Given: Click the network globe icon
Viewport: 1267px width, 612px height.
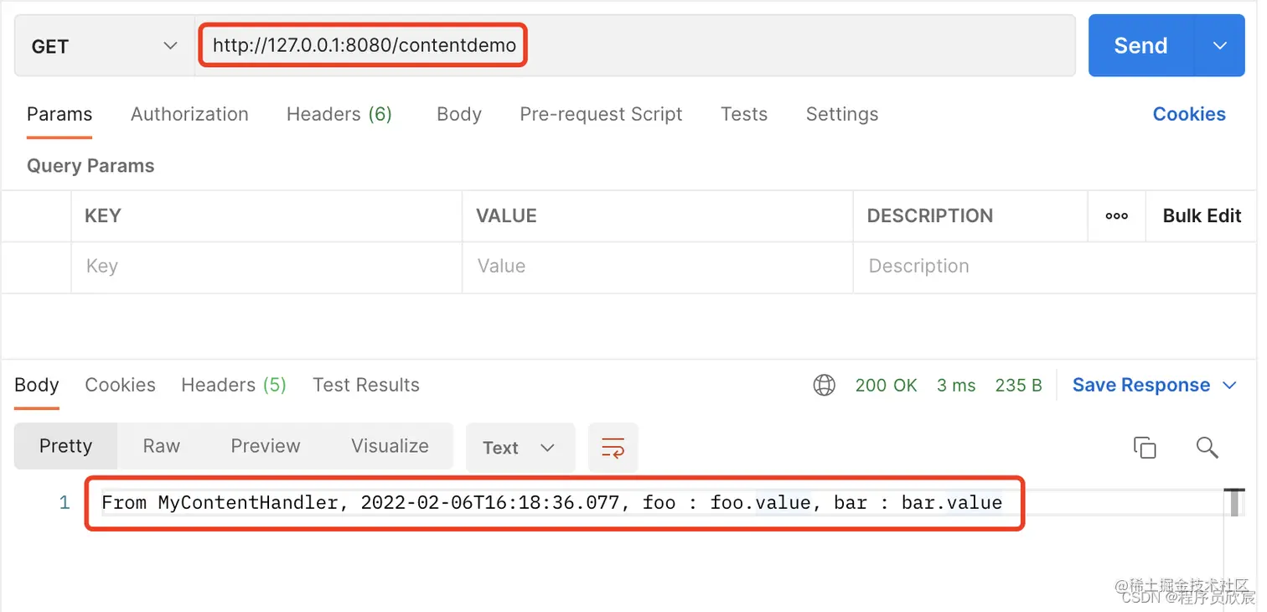Looking at the screenshot, I should click(x=825, y=386).
